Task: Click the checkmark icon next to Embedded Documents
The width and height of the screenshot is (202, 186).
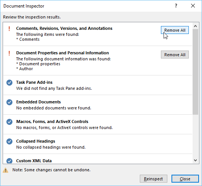Action: click(x=9, y=102)
